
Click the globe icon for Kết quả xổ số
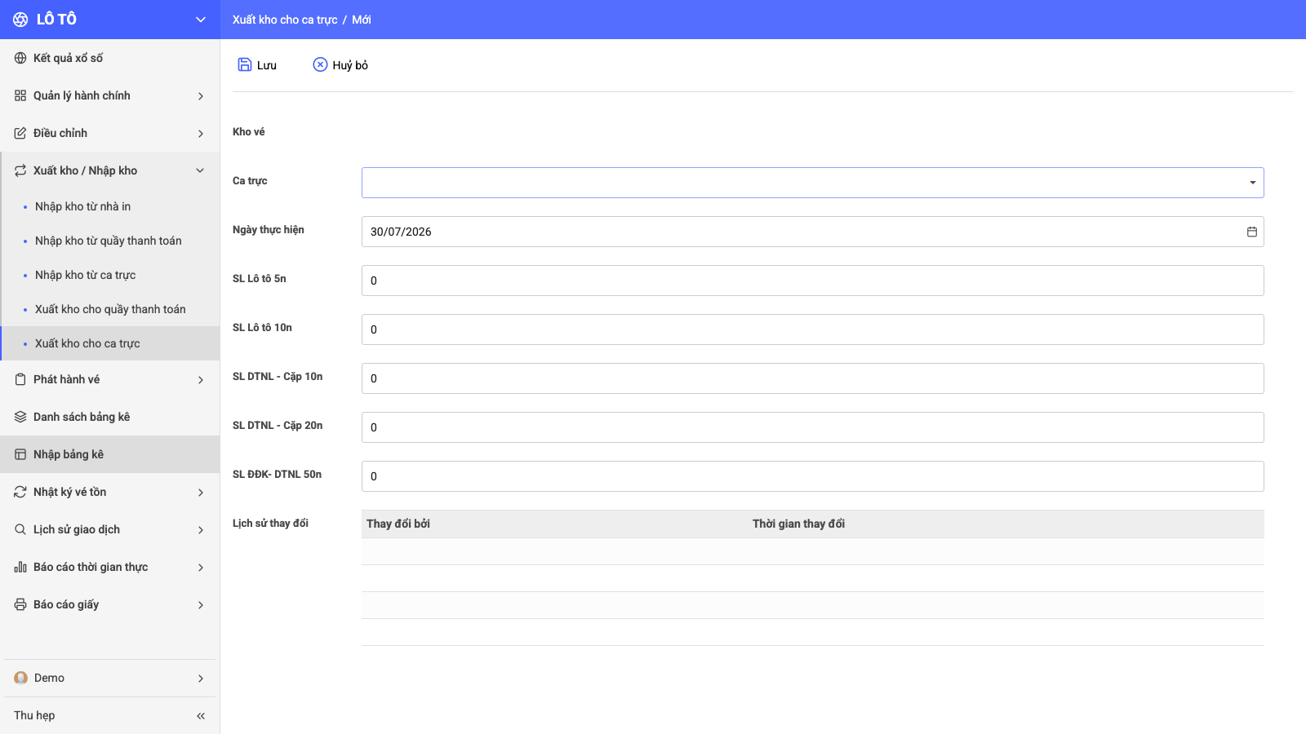point(20,58)
